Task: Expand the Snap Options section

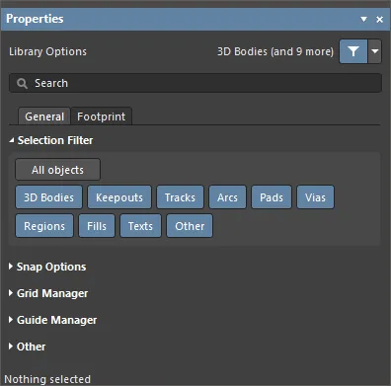Action: tap(47, 267)
